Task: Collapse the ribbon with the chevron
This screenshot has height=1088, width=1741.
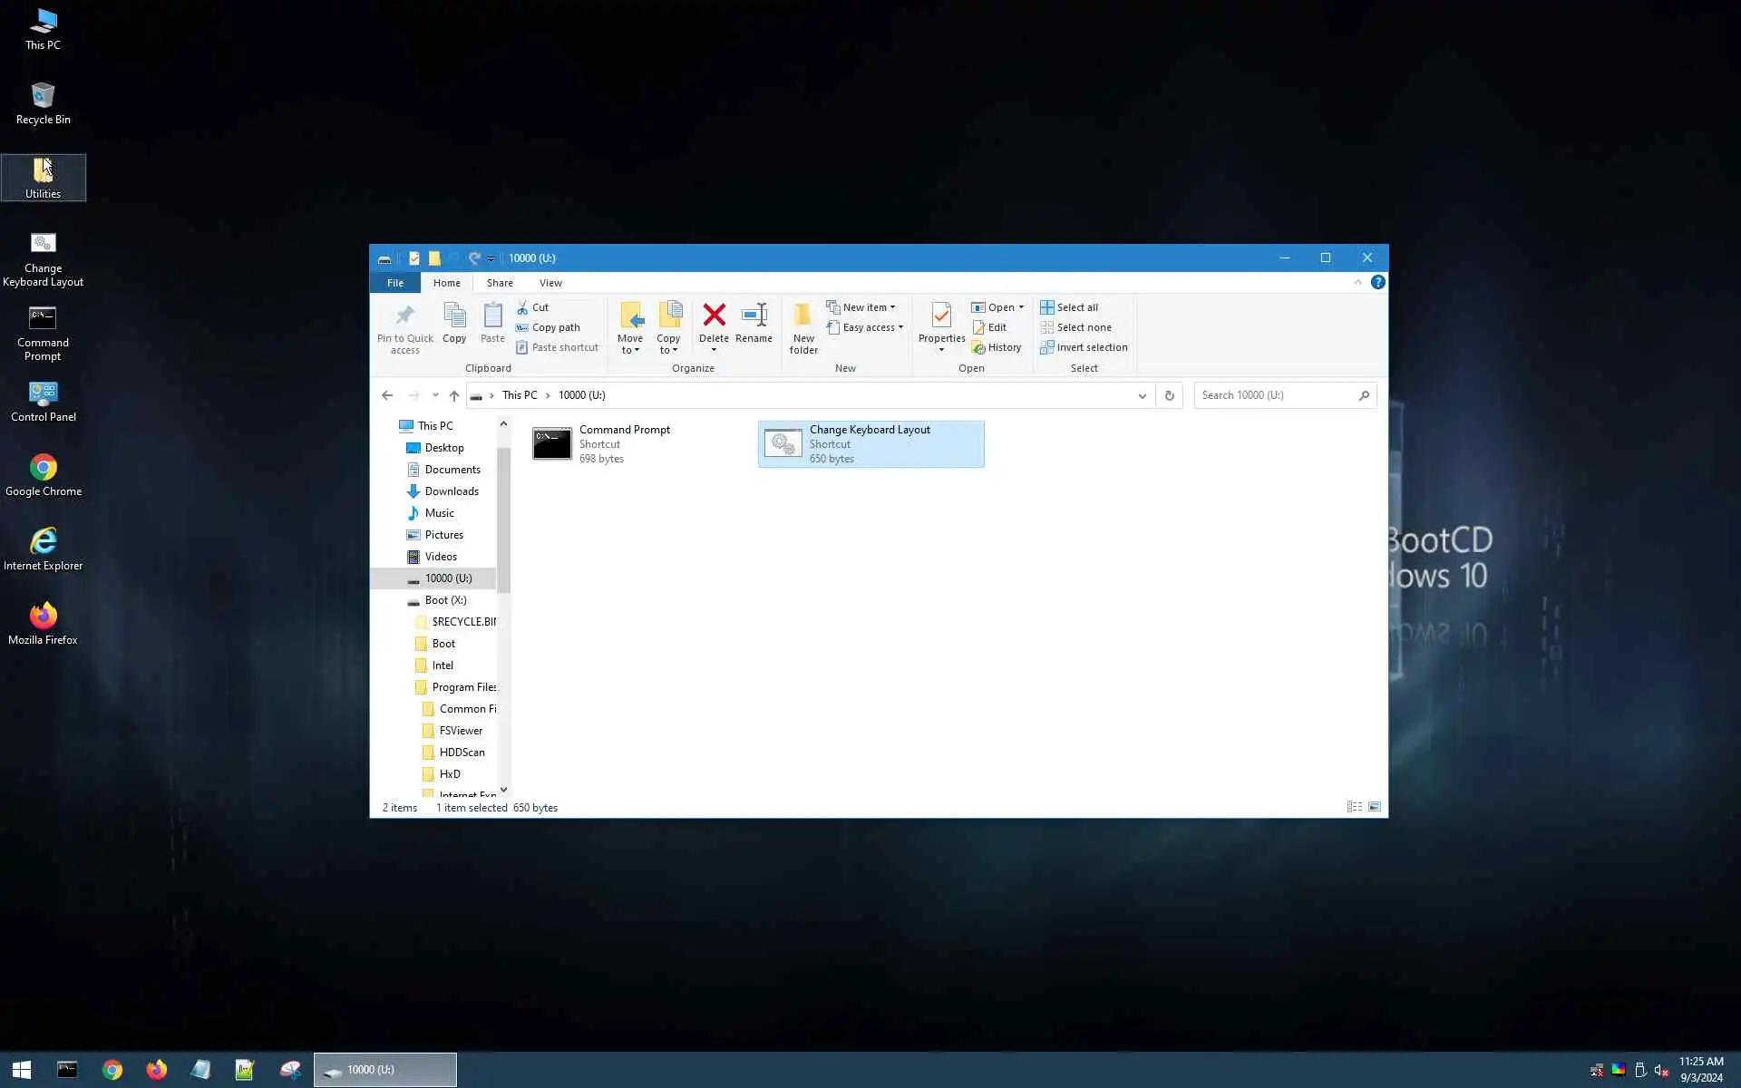Action: pos(1357,282)
